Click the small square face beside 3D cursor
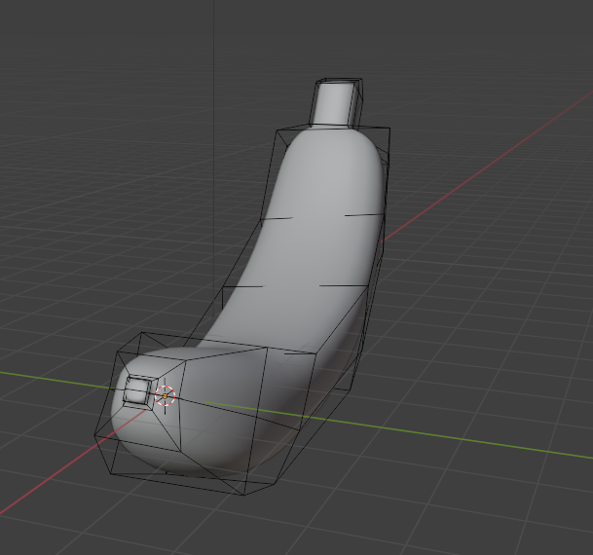593x555 pixels. click(x=135, y=391)
